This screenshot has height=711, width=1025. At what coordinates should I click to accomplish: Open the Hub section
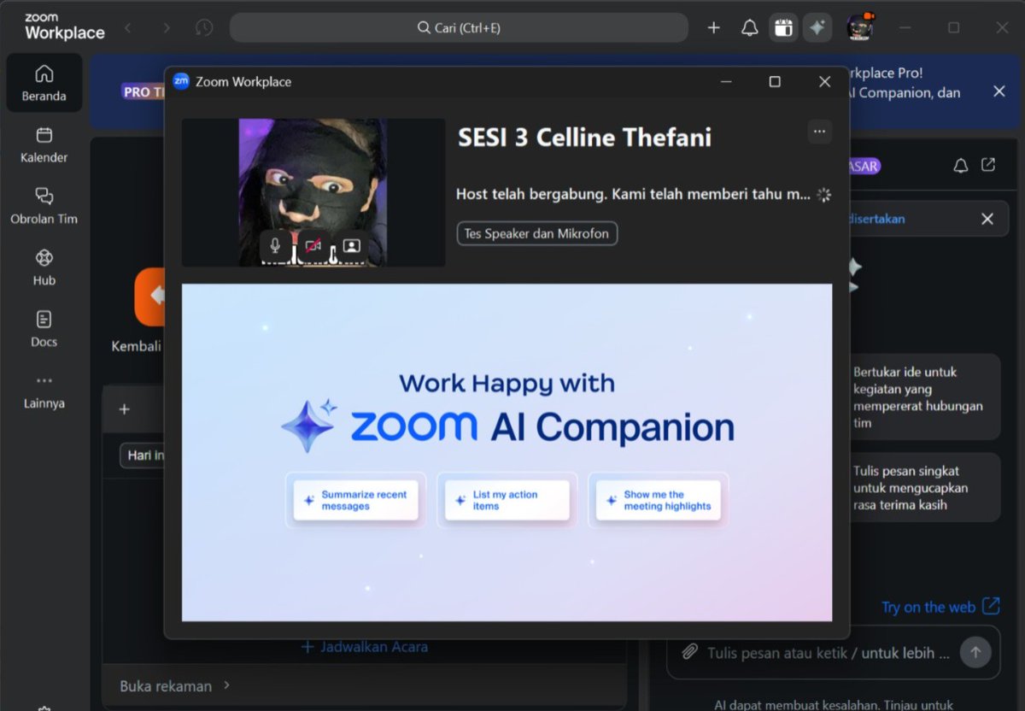coord(44,268)
